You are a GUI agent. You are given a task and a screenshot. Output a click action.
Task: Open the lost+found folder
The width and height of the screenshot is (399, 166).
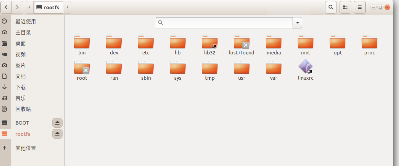[x=241, y=42]
